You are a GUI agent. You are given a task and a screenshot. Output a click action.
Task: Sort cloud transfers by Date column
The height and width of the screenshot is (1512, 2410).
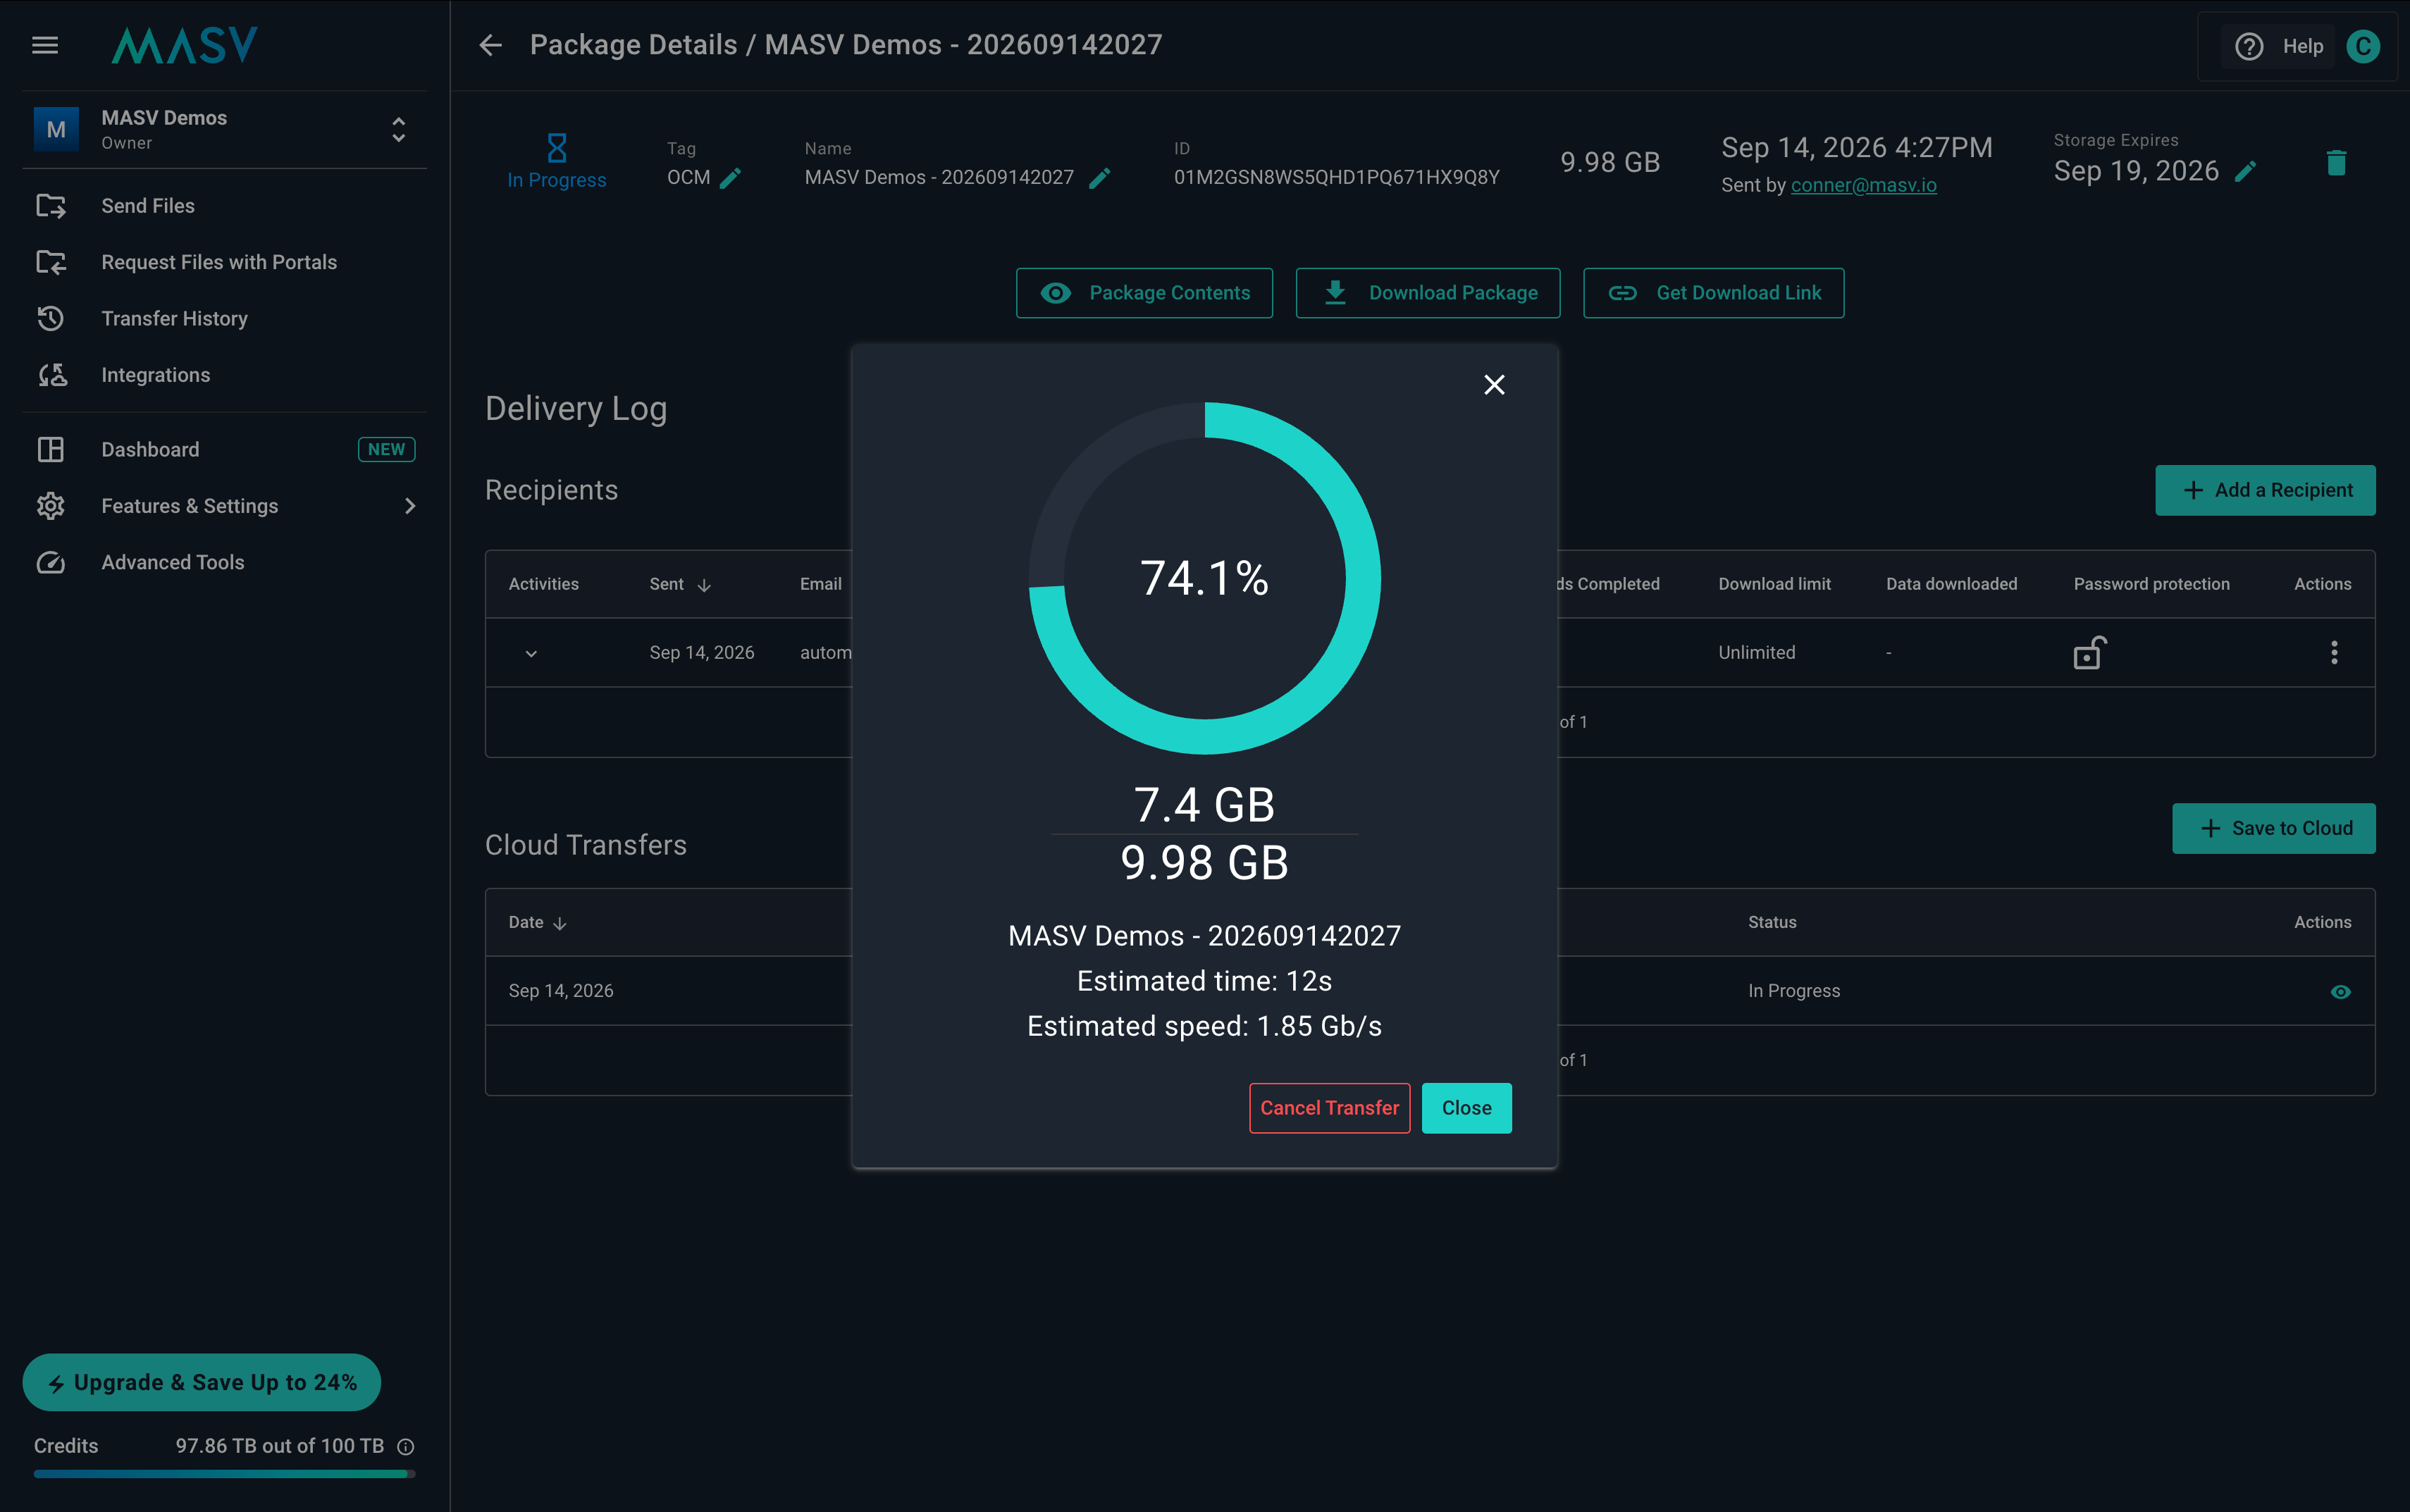[x=538, y=922]
